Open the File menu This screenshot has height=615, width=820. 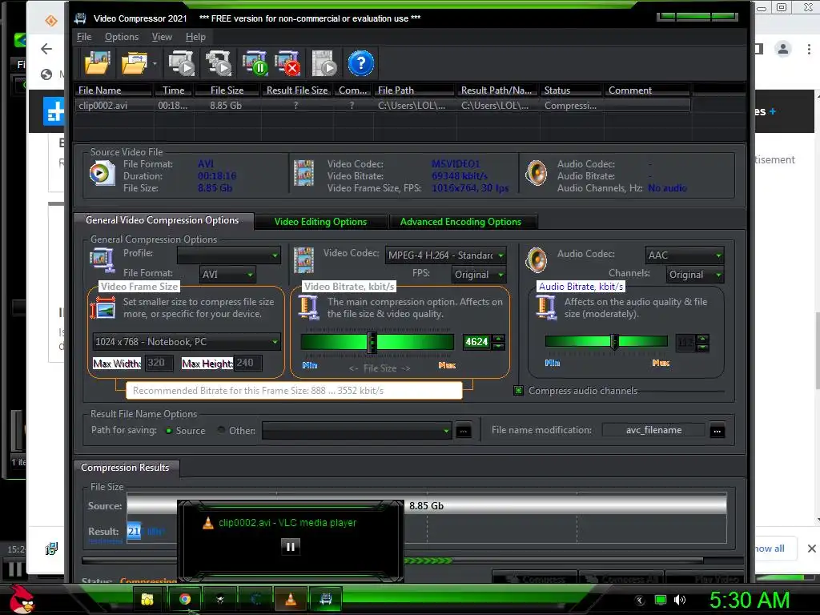83,37
